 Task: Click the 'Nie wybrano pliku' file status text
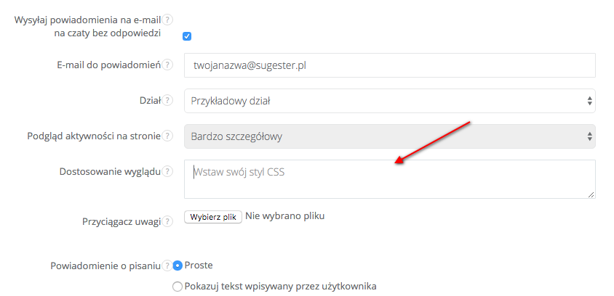pos(284,216)
